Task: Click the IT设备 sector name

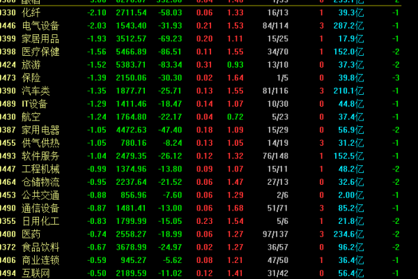Action: 37,104
